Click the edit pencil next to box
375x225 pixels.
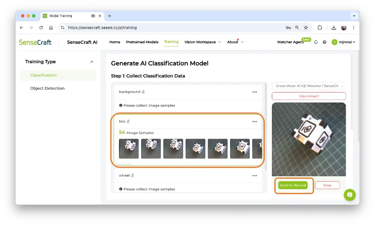[128, 121]
